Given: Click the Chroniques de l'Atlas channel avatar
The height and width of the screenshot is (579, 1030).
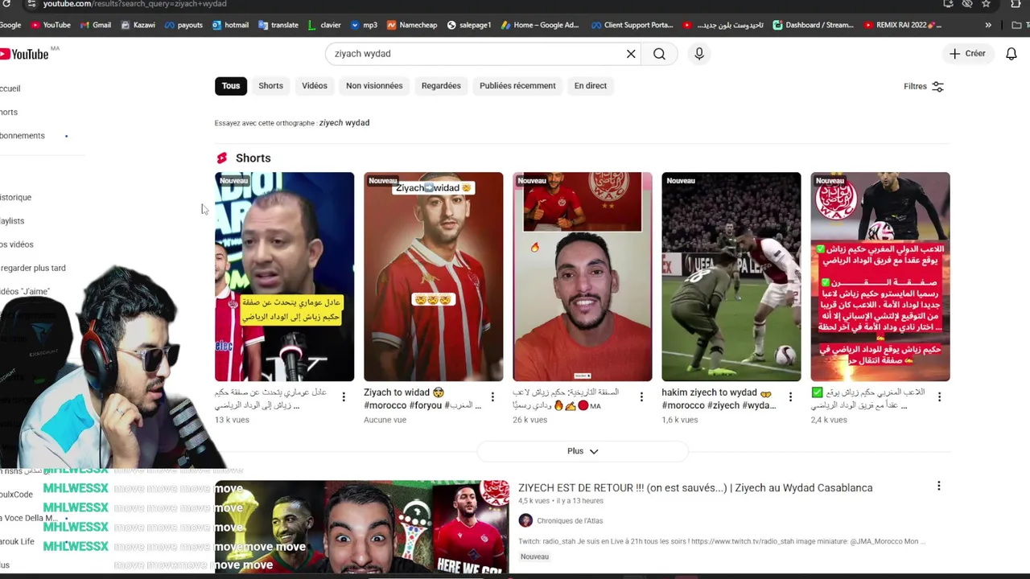Looking at the screenshot, I should [525, 521].
